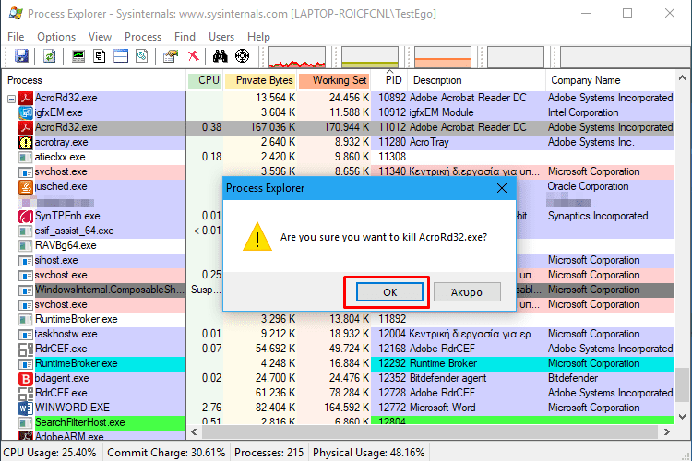Click the View DLLs/Handles toolbar icon

(142, 56)
